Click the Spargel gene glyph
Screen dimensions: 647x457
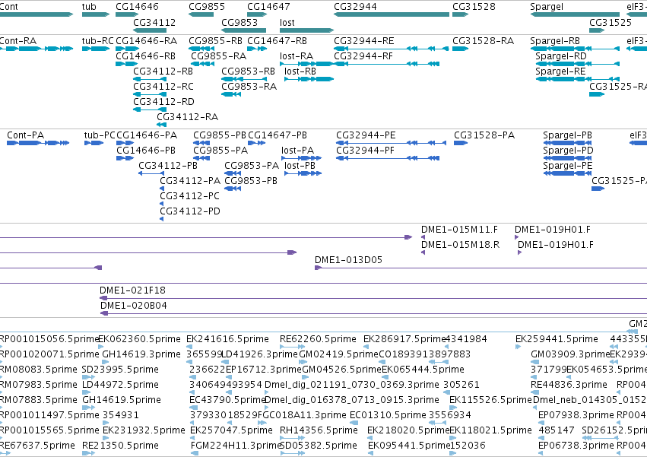575,14
